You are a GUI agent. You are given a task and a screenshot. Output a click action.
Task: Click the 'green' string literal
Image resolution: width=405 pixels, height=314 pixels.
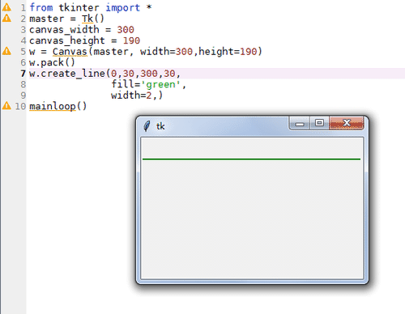pos(160,85)
